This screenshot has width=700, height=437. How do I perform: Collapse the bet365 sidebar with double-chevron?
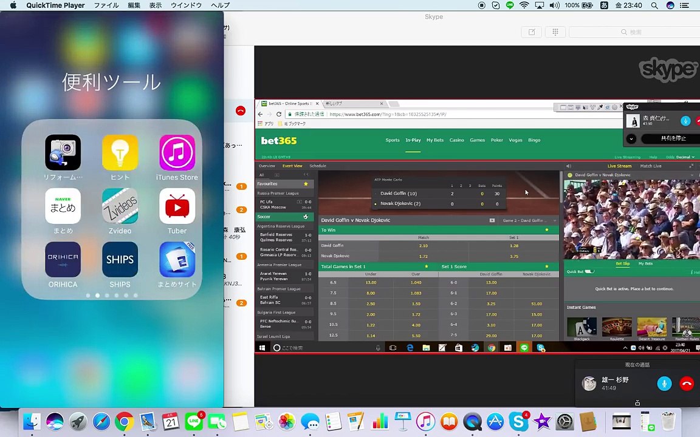306,175
